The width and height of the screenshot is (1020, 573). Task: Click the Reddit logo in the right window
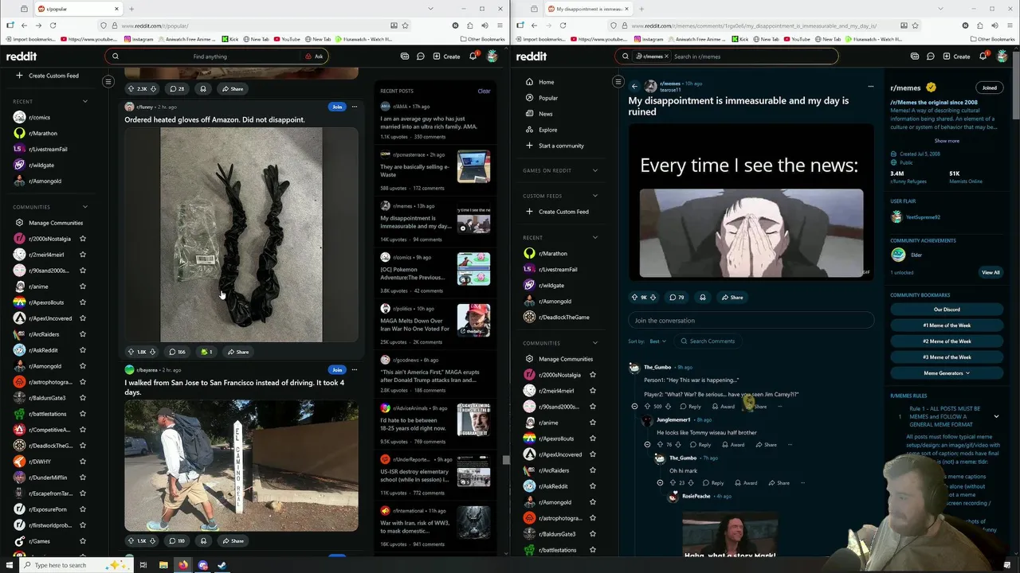[532, 57]
